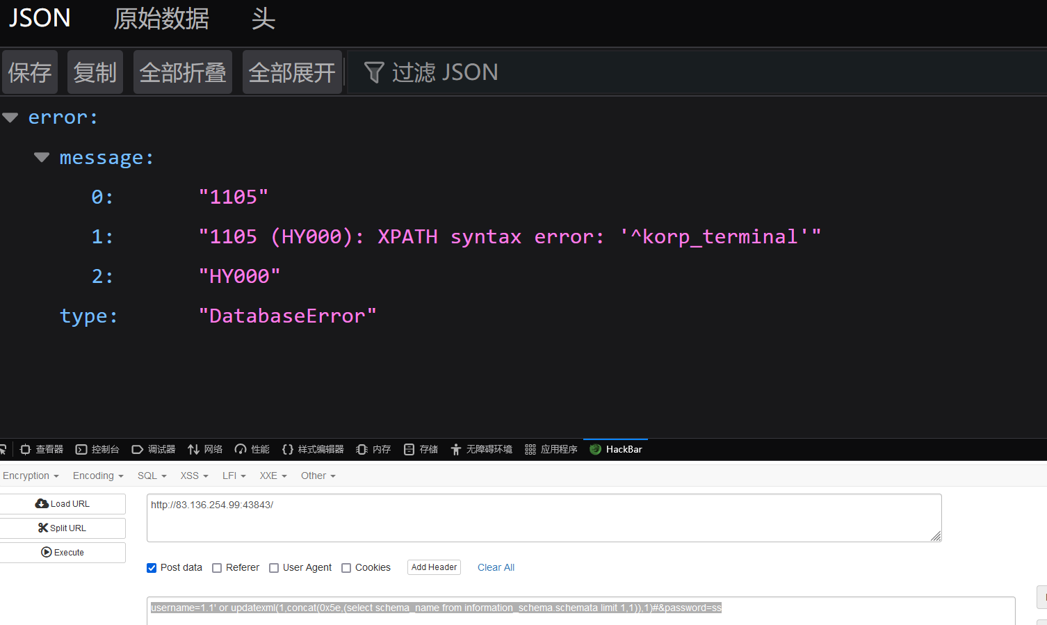Click the Add Header button
Viewport: 1047px width, 625px height.
click(x=434, y=567)
